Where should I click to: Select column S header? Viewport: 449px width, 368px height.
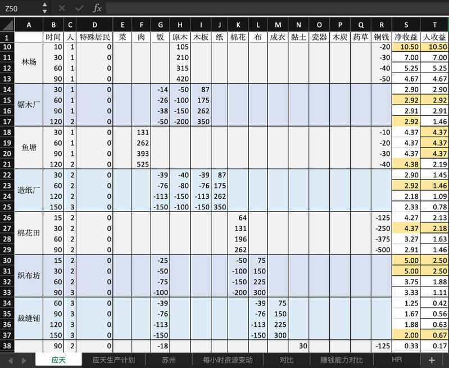(406, 25)
